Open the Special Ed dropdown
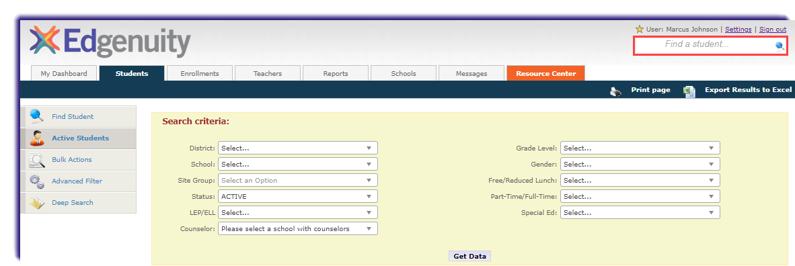795x266 pixels. pos(640,212)
